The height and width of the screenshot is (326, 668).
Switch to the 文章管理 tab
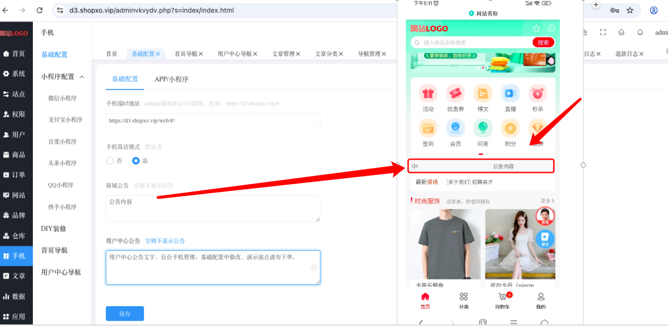click(284, 54)
